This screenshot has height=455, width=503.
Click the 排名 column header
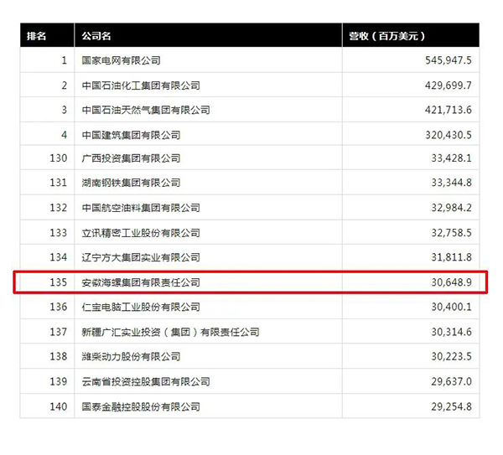coord(37,36)
